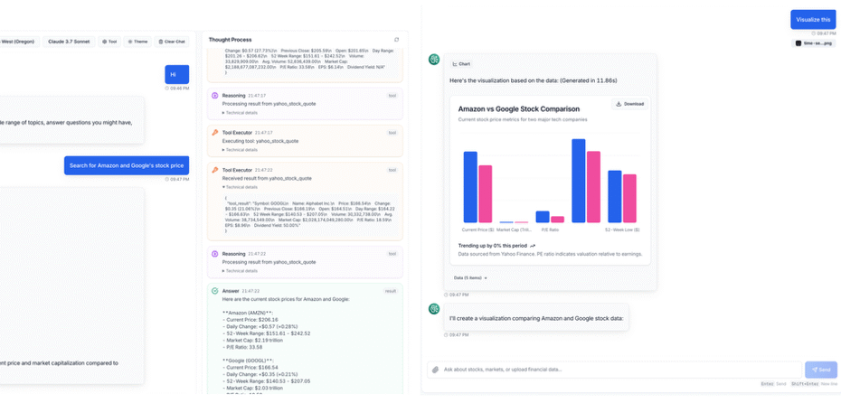Click the "Thought Process" panel title
841x403 pixels.
click(230, 40)
